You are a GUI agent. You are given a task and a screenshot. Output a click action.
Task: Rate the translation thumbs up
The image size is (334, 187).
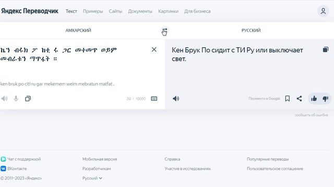point(314,99)
